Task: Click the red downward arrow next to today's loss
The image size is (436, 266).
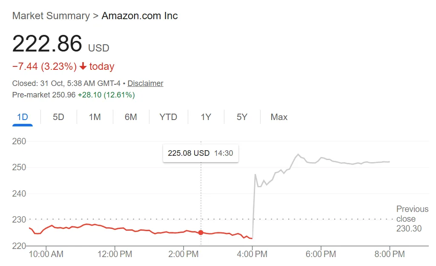Action: click(84, 66)
